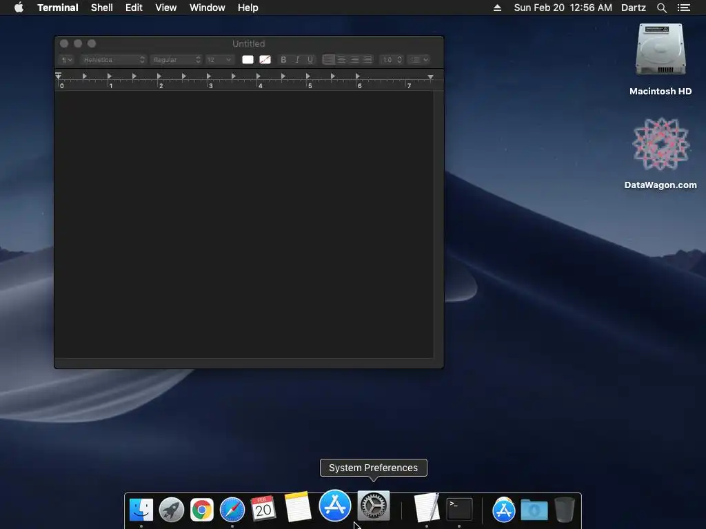Align text right in Untitled window

[355, 59]
